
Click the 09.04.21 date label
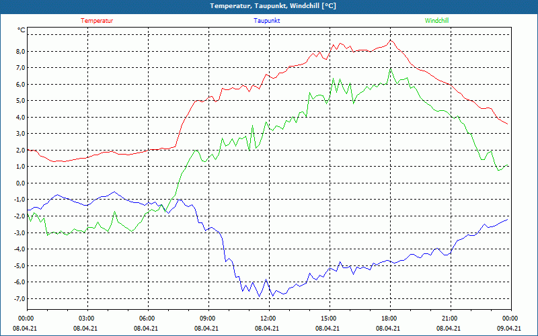click(x=510, y=329)
